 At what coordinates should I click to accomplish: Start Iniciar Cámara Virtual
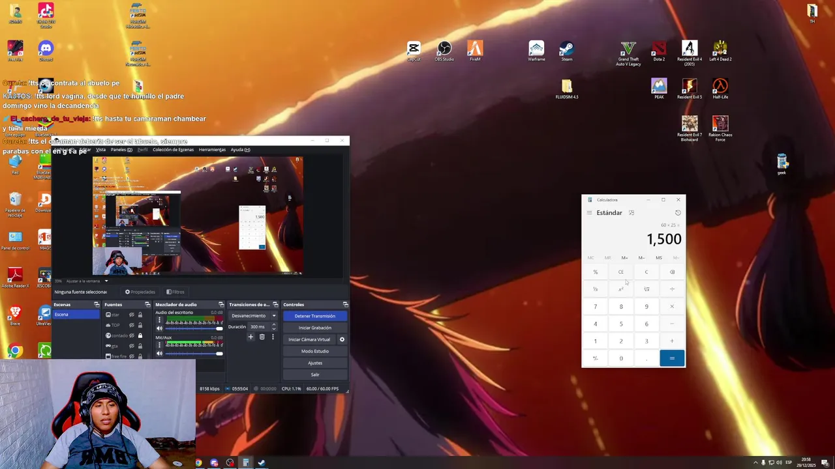[309, 339]
